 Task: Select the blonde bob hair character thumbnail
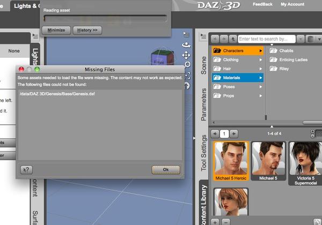click(x=231, y=202)
